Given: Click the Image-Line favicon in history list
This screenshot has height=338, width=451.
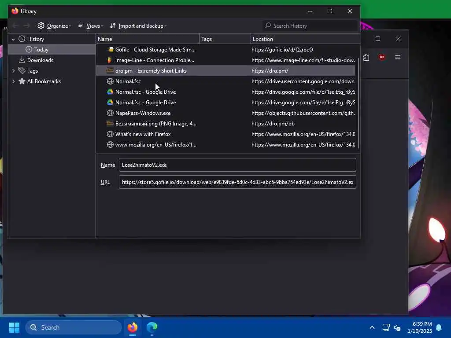Looking at the screenshot, I should 110,60.
